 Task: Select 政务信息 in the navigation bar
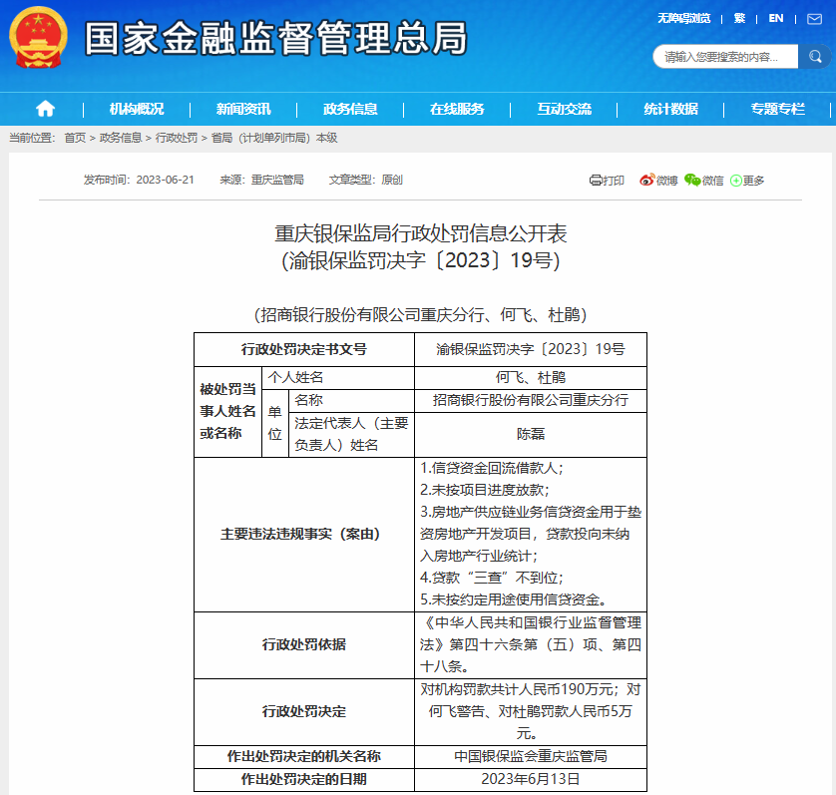pyautogui.click(x=351, y=110)
